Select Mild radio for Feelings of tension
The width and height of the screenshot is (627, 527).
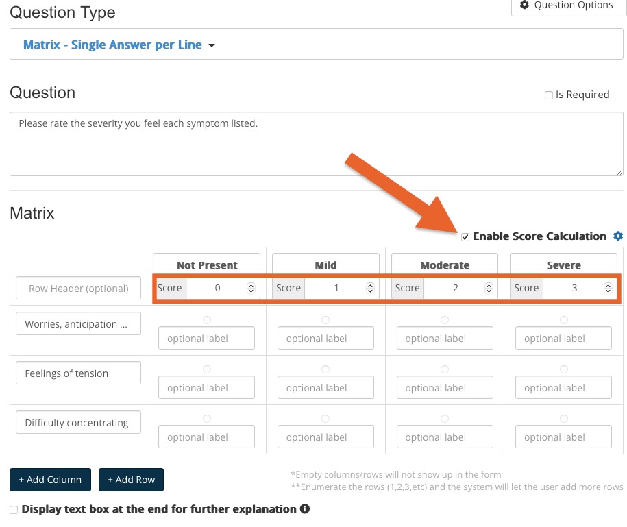point(325,369)
